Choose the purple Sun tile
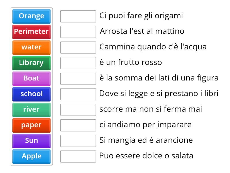Image resolution: width=230 pixels, height=173 pixels. (32, 141)
